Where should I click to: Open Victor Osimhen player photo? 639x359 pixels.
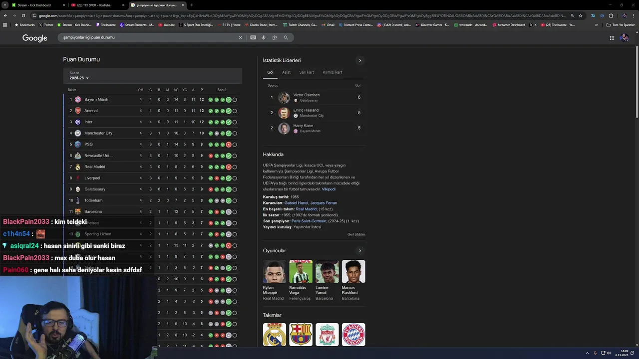tap(284, 97)
